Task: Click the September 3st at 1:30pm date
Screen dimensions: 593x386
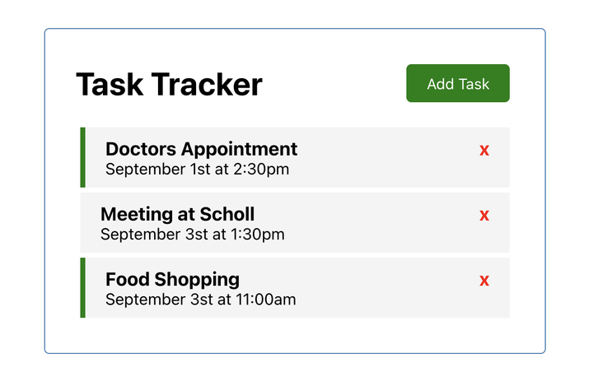Action: pyautogui.click(x=193, y=235)
